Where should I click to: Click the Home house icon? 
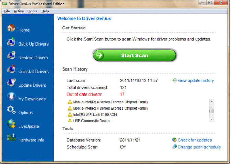[x=11, y=28]
